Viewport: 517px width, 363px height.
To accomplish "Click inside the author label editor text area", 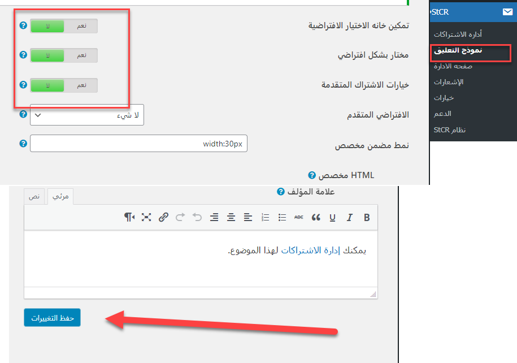I will (x=201, y=259).
